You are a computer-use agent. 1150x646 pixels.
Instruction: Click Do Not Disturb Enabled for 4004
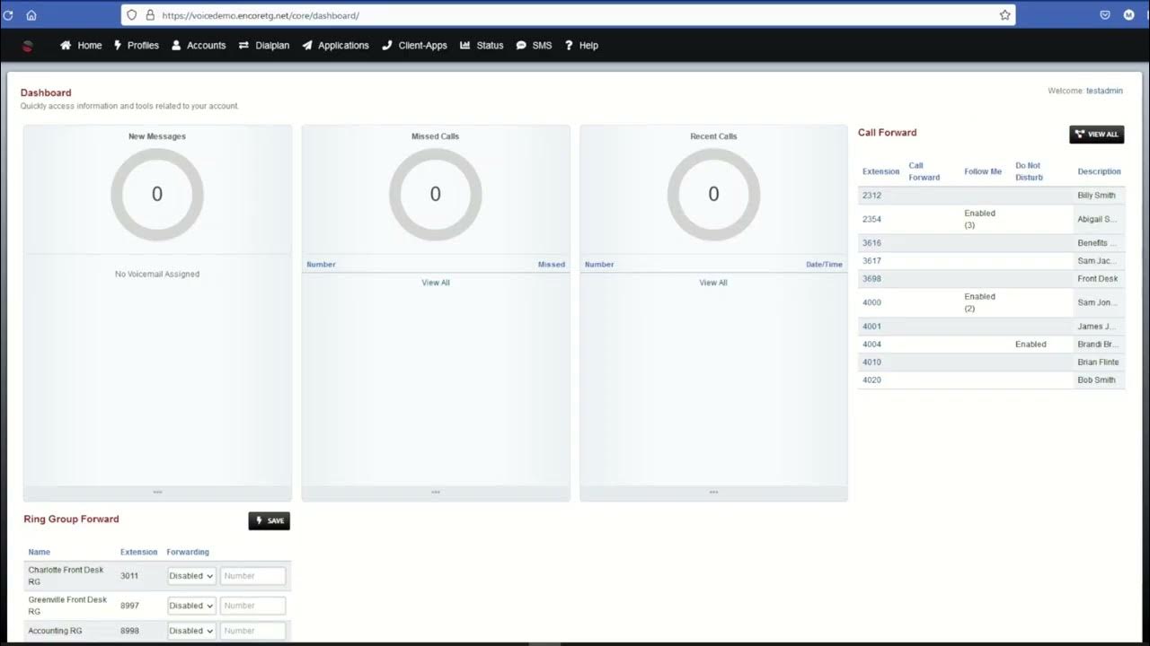click(1031, 345)
